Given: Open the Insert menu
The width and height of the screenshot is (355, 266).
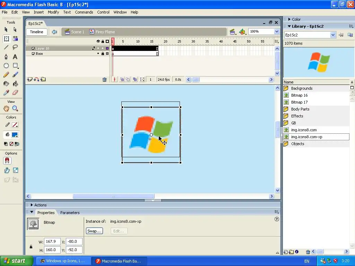Looking at the screenshot, I should point(39,12).
